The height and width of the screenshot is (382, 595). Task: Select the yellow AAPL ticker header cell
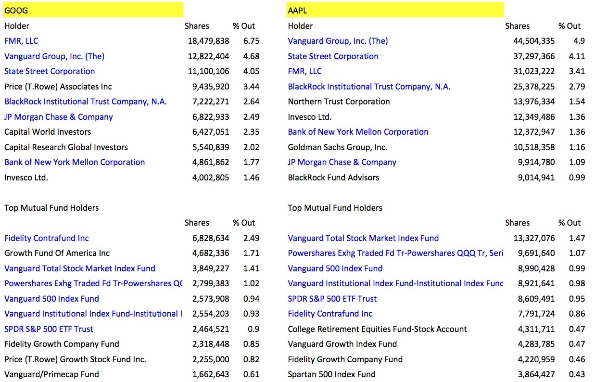(x=395, y=10)
